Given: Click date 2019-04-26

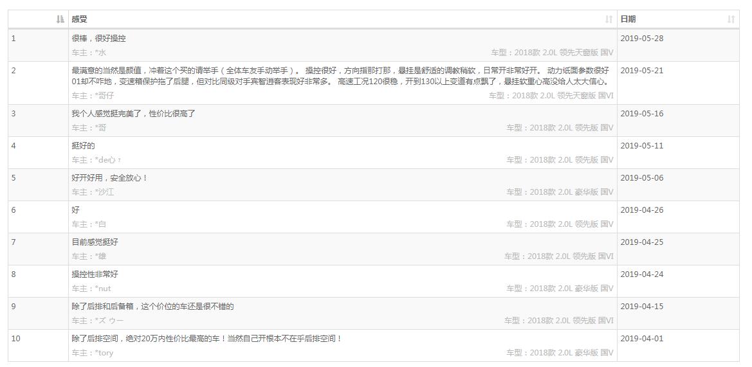Looking at the screenshot, I should pos(642,210).
